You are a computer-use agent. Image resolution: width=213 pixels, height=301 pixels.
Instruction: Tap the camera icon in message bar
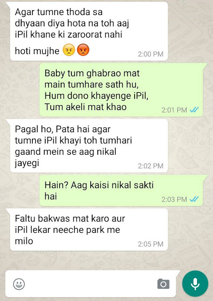point(163,284)
